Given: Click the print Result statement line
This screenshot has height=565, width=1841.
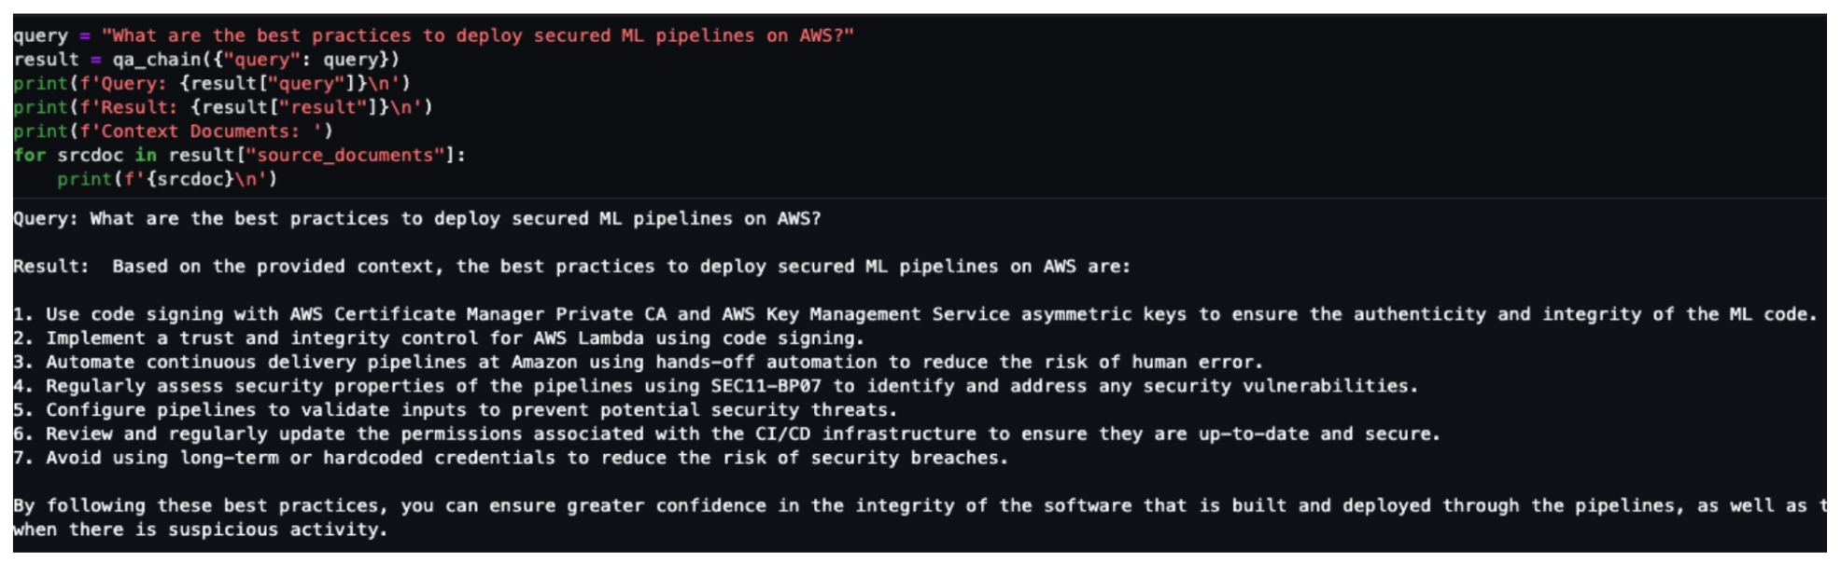Looking at the screenshot, I should point(223,107).
